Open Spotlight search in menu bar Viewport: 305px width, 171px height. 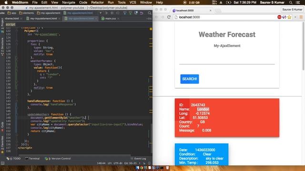pos(291,2)
